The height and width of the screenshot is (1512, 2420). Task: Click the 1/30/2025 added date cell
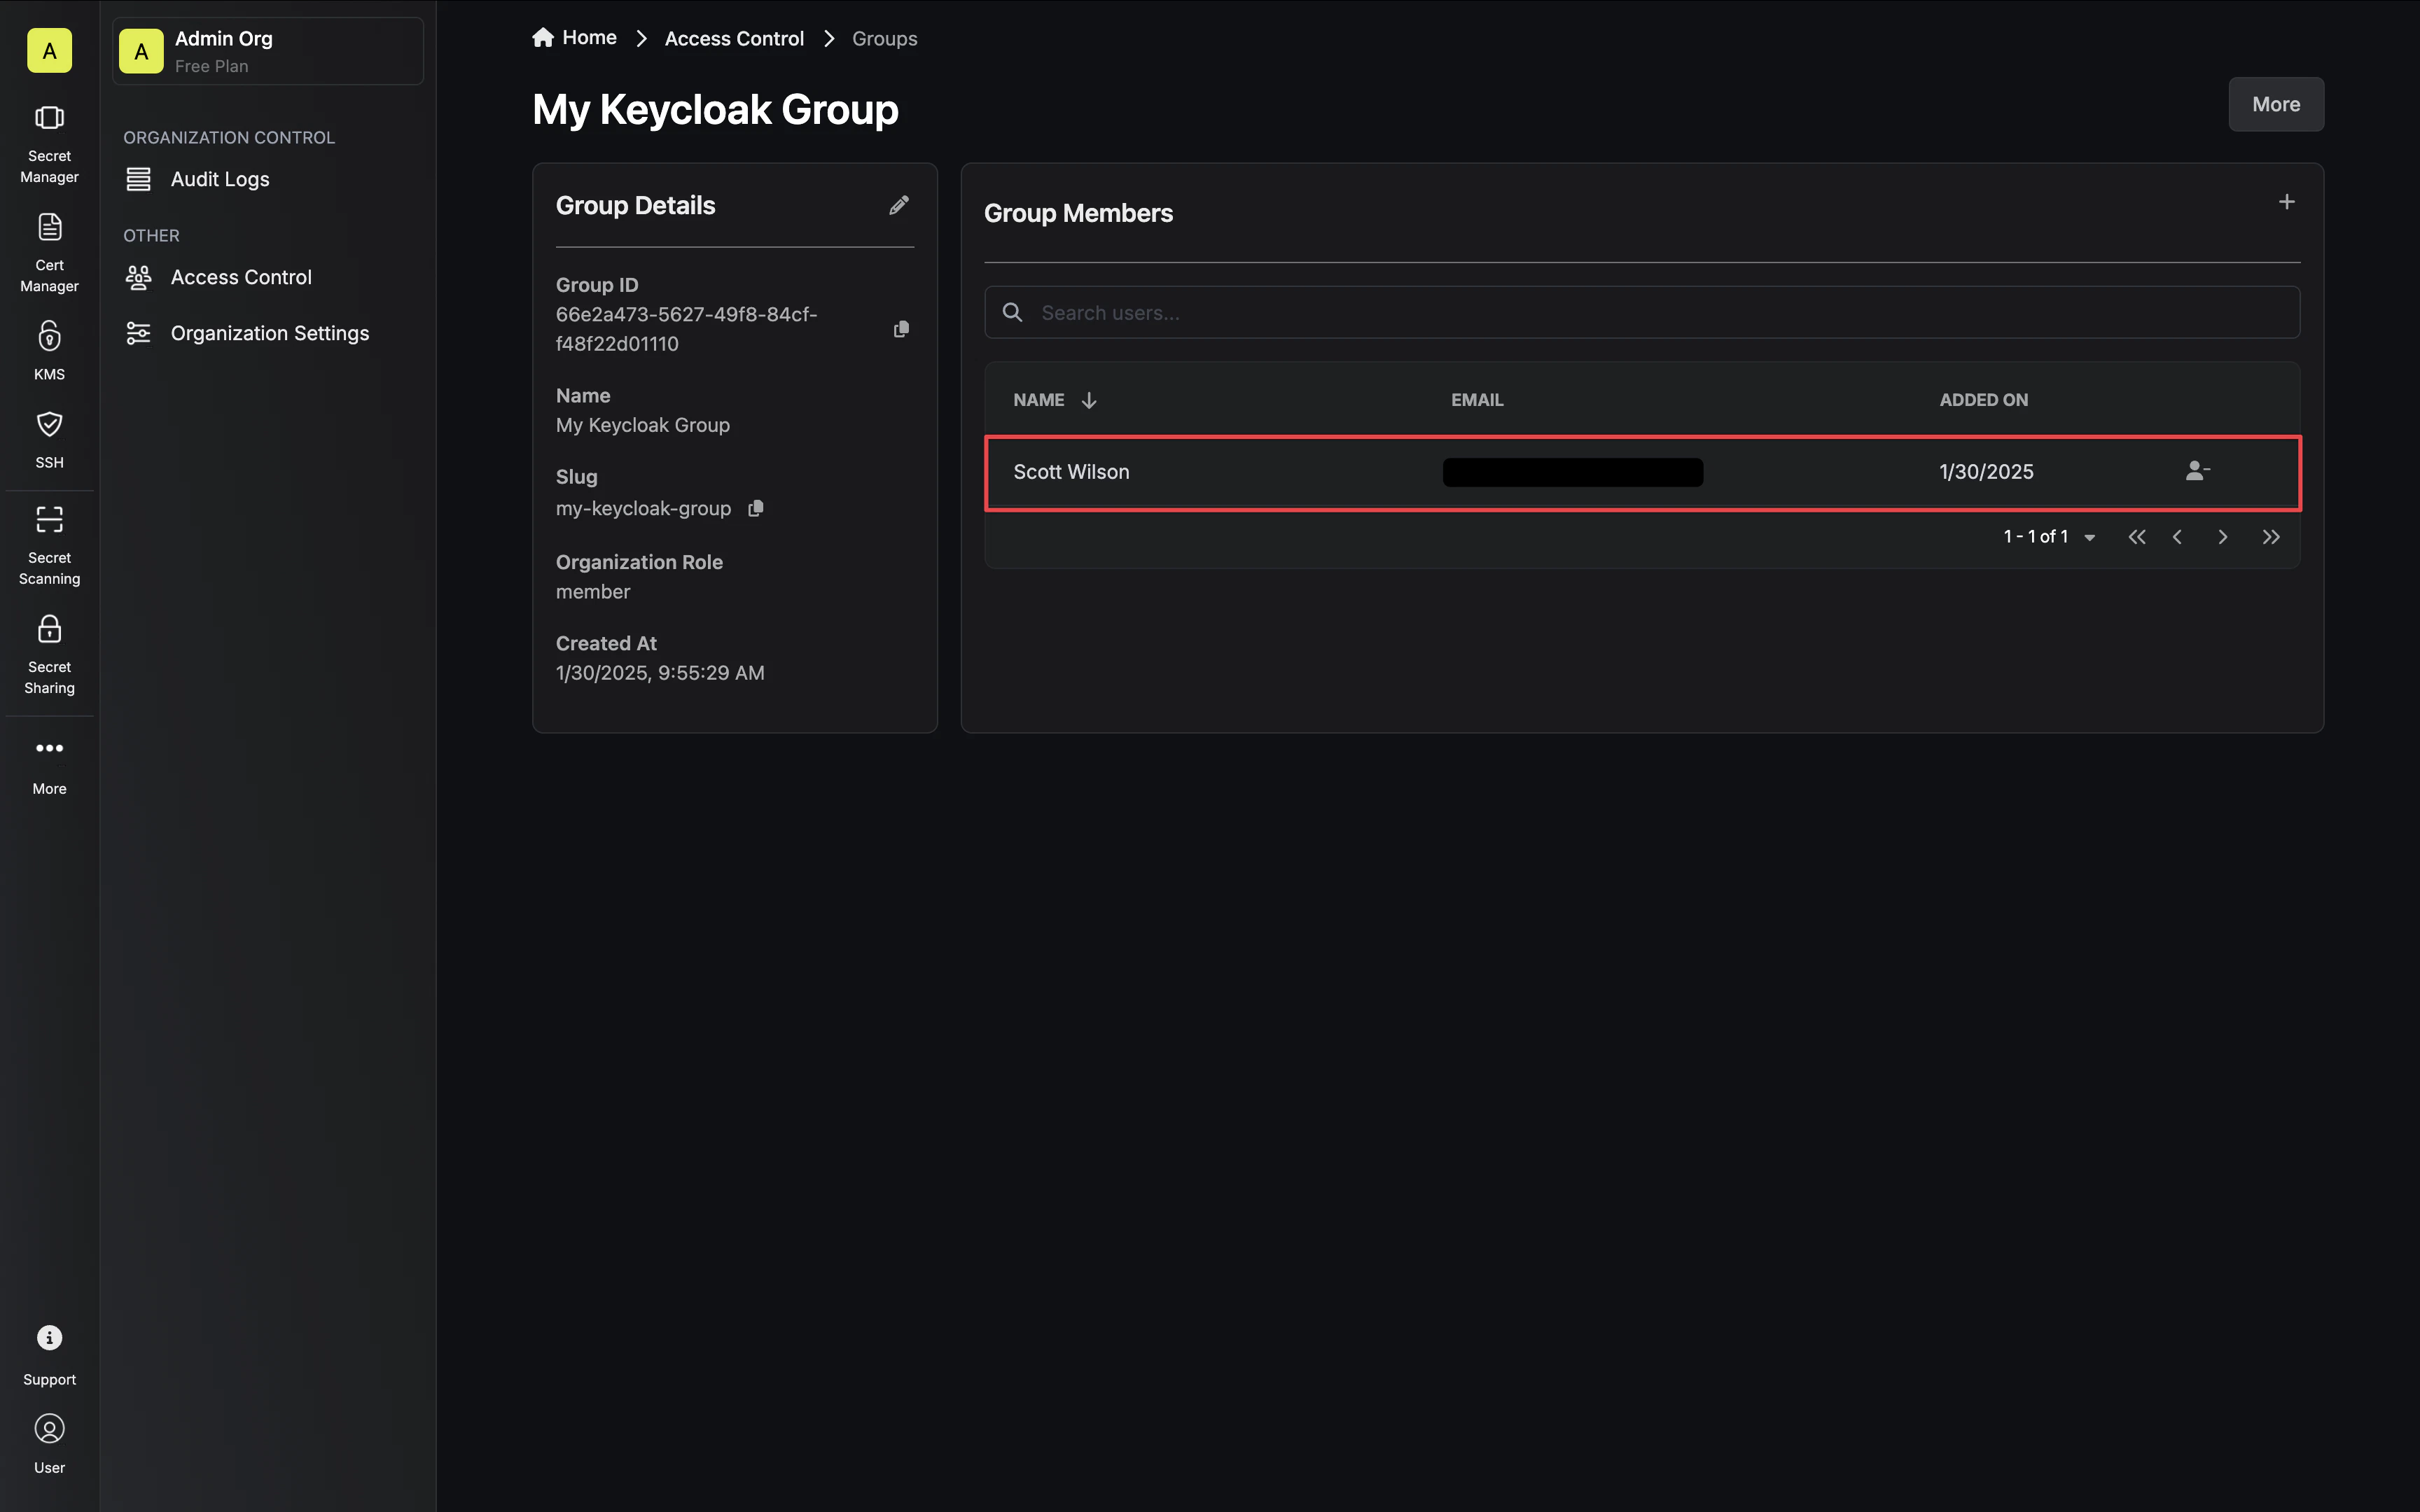pyautogui.click(x=1986, y=472)
